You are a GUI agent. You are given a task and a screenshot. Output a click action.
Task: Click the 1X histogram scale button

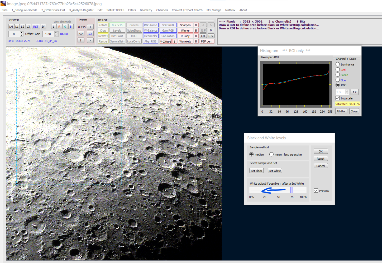(355, 92)
